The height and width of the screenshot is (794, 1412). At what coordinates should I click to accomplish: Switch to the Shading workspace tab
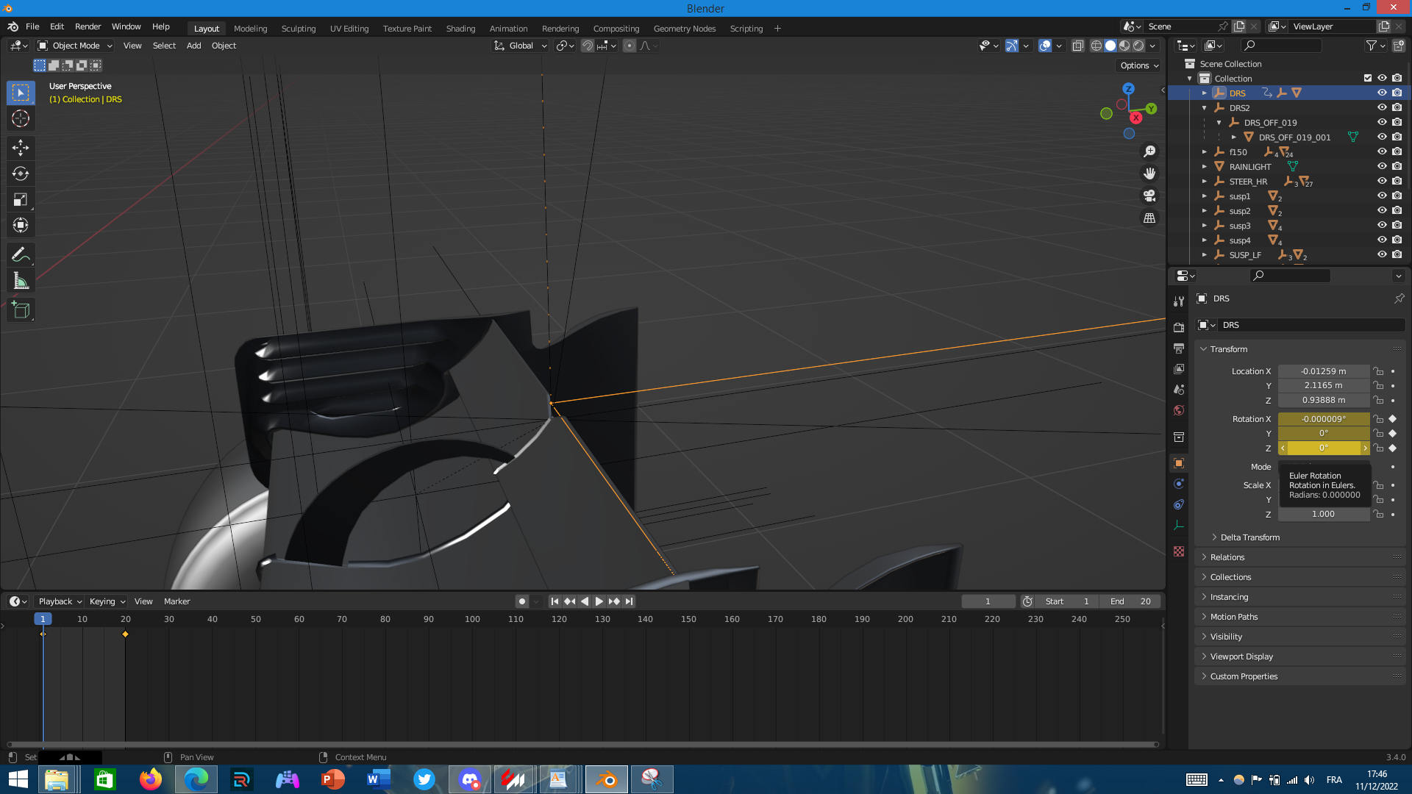pos(460,29)
